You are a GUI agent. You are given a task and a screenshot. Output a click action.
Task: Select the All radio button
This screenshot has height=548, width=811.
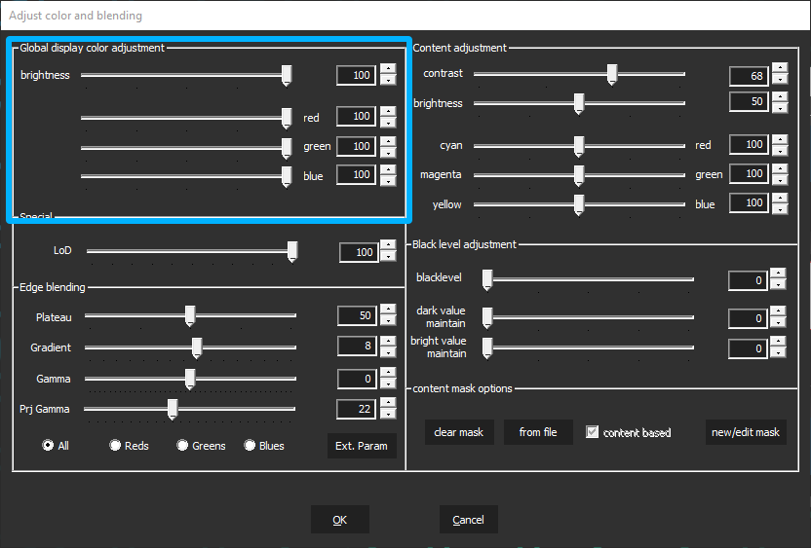[x=48, y=445]
